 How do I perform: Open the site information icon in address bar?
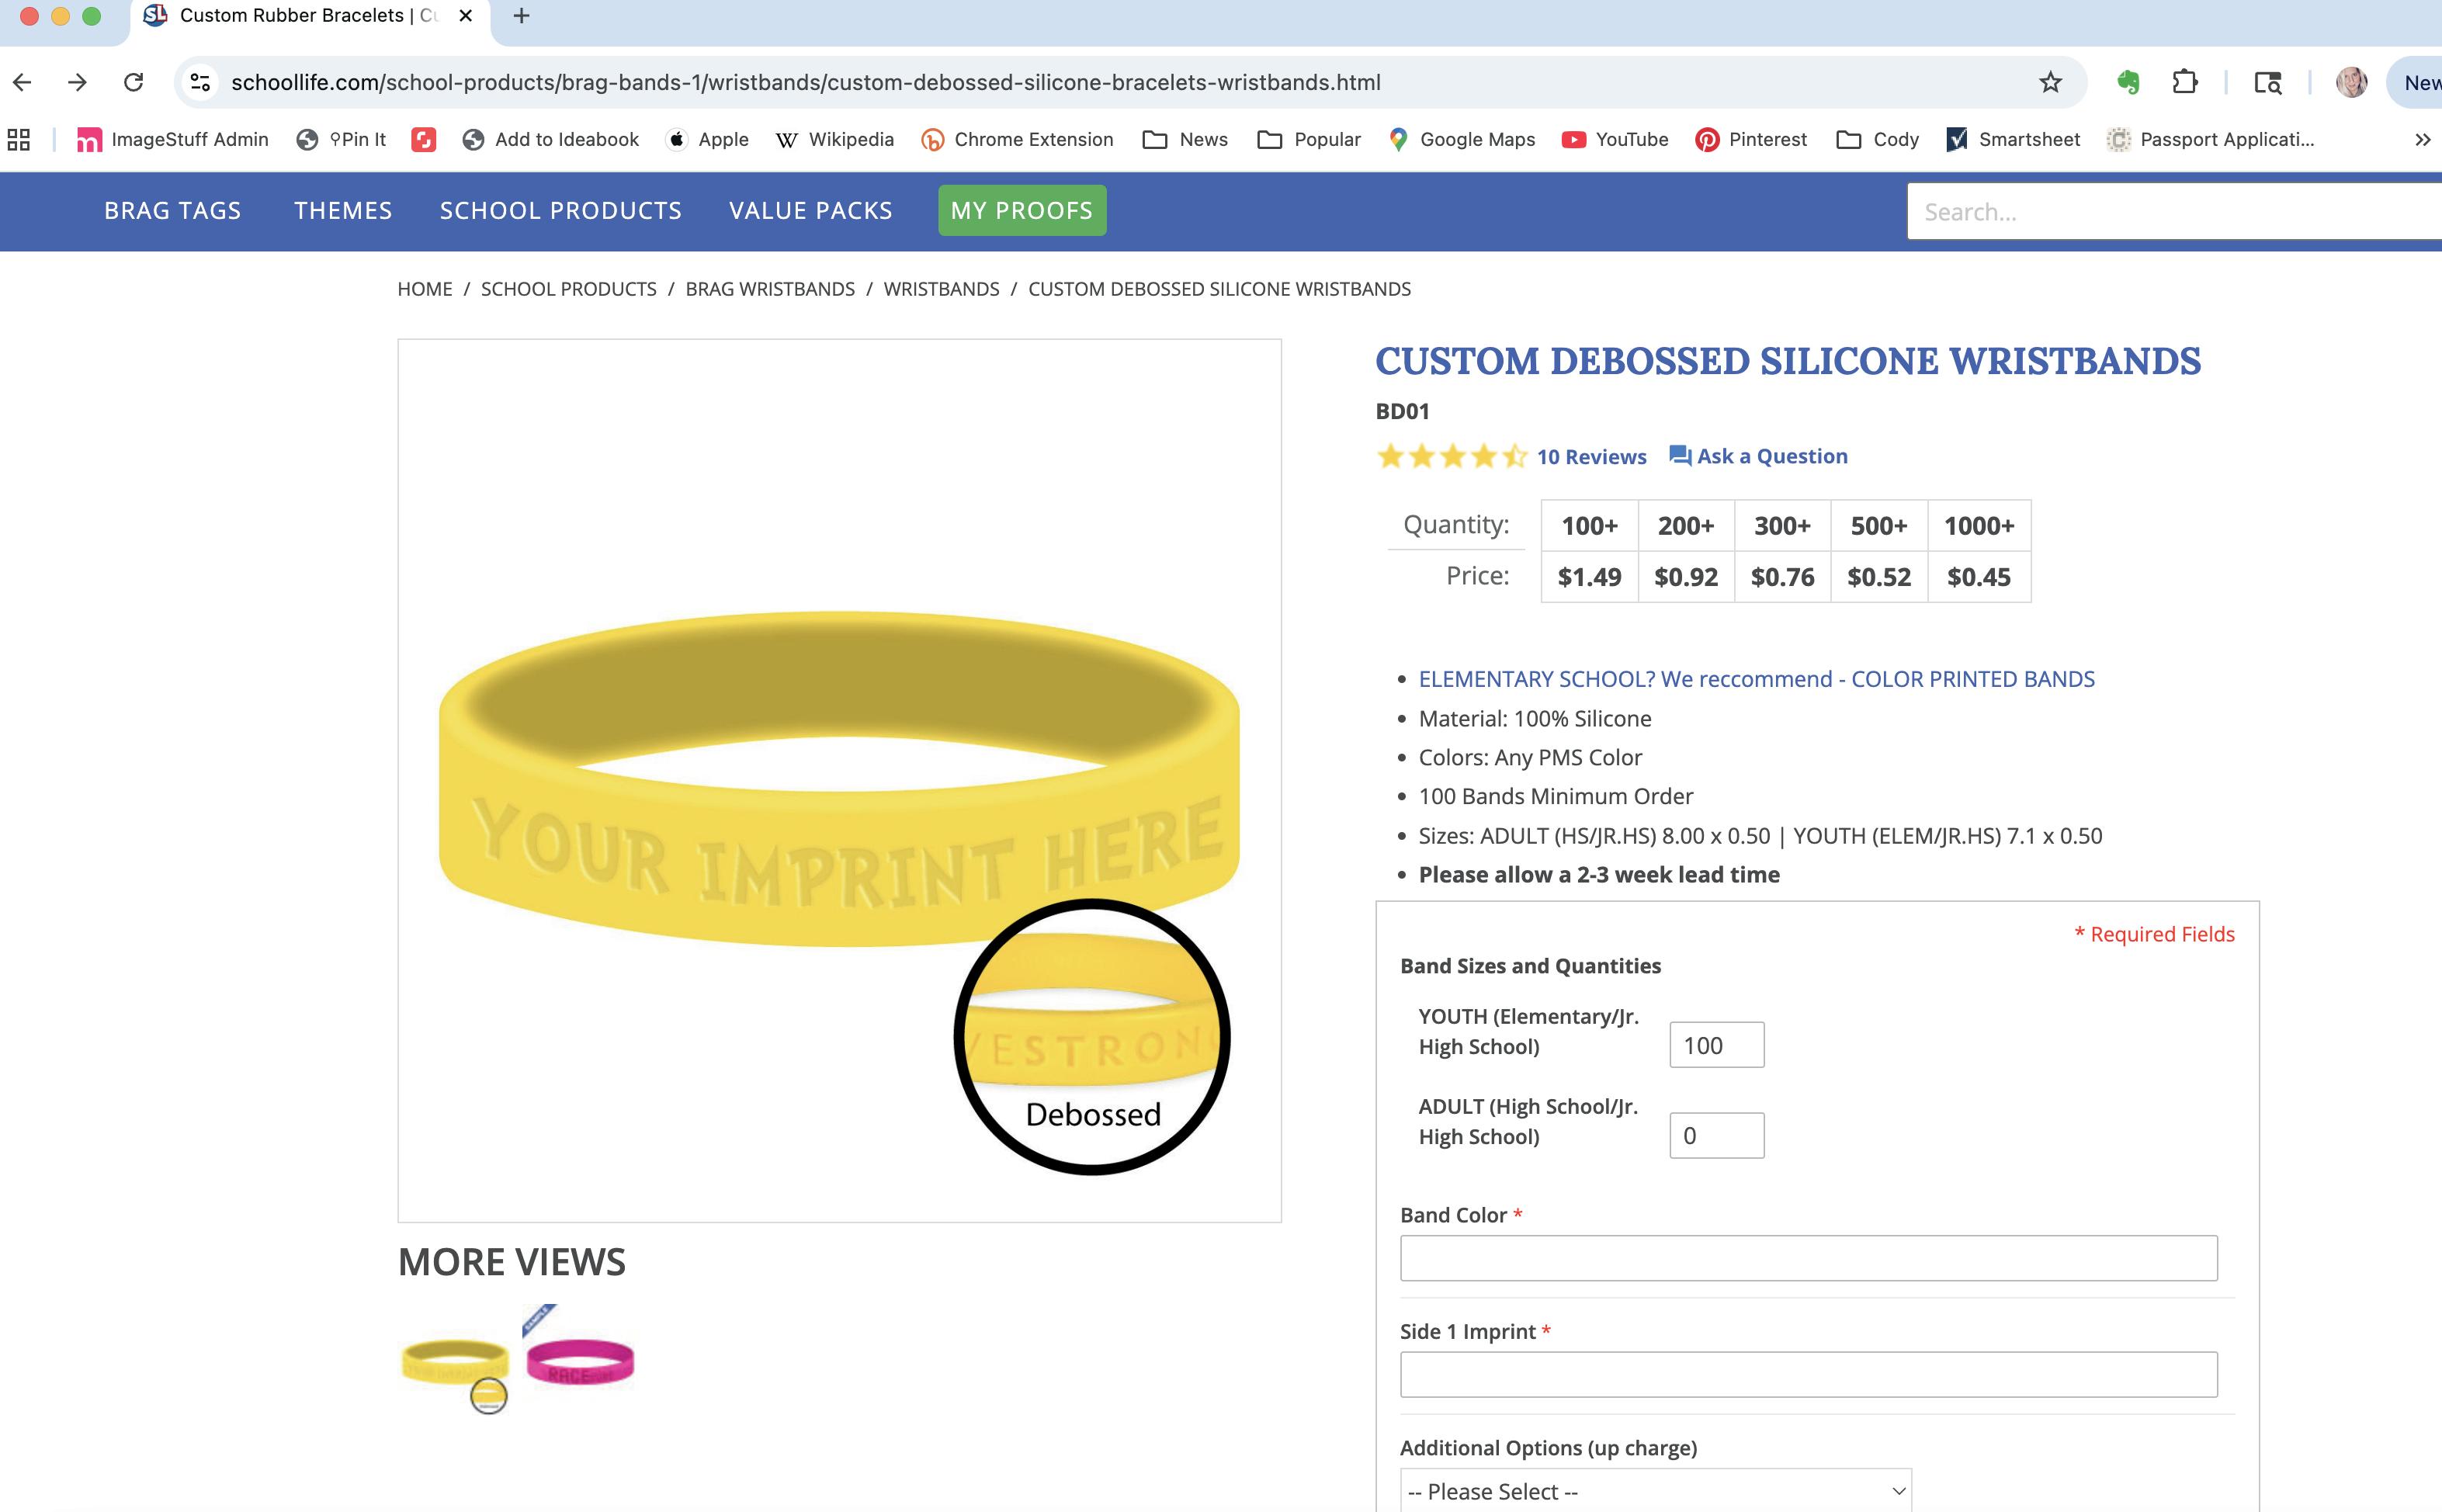click(x=201, y=82)
